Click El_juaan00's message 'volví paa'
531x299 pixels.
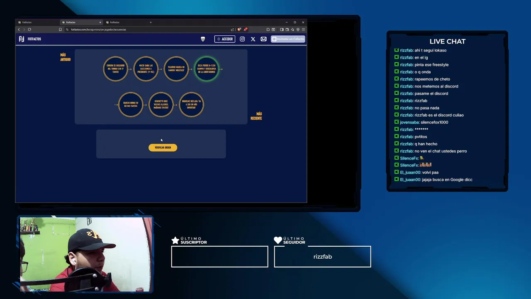point(430,172)
